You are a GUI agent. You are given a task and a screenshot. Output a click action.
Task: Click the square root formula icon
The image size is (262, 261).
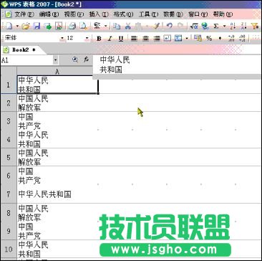coord(194,26)
